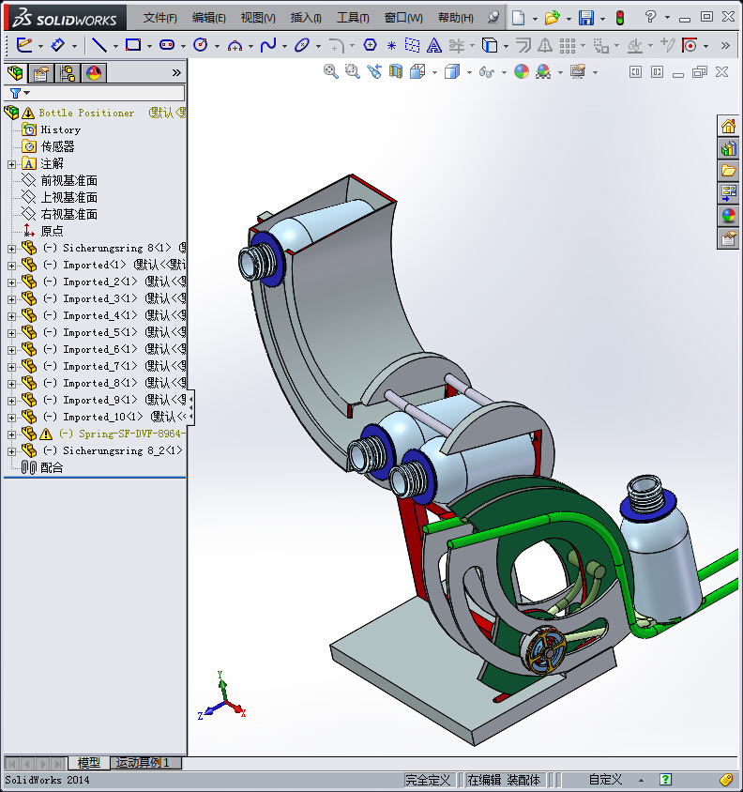This screenshot has height=792, width=743.
Task: Click the Open folder icon
Action: click(x=552, y=18)
